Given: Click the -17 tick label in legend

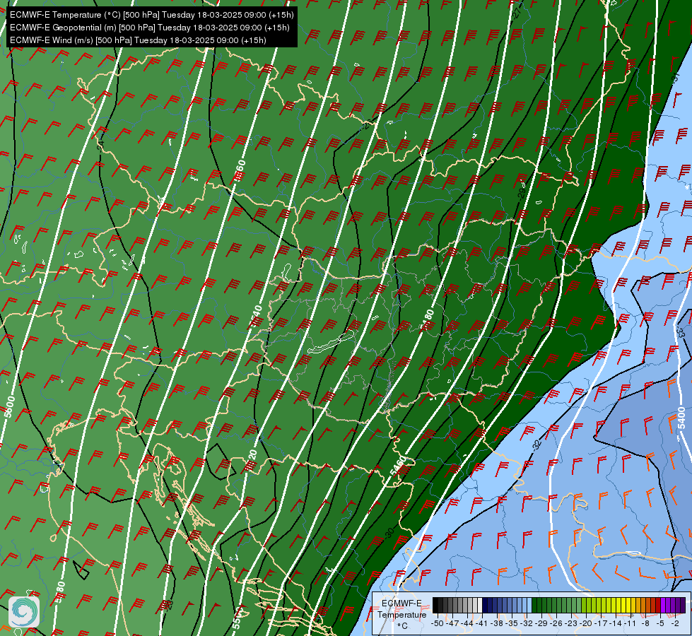Looking at the screenshot, I should [x=600, y=623].
